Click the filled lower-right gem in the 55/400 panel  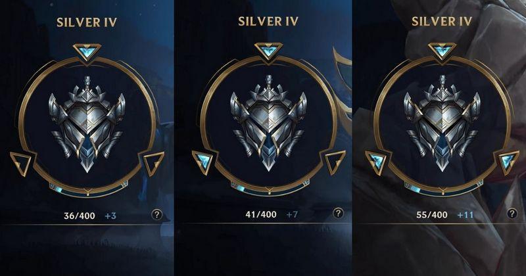(508, 162)
